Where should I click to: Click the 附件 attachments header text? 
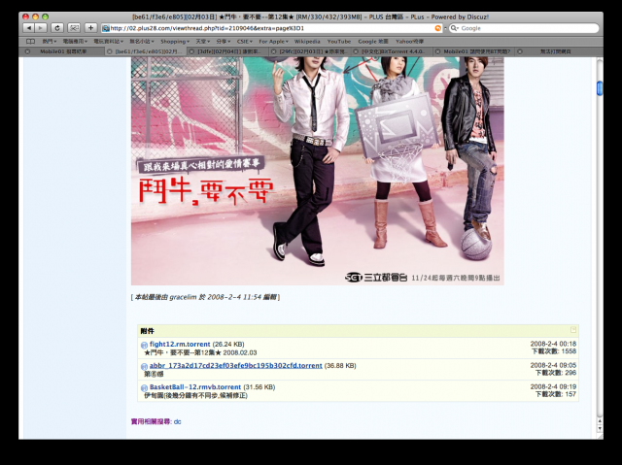point(147,331)
